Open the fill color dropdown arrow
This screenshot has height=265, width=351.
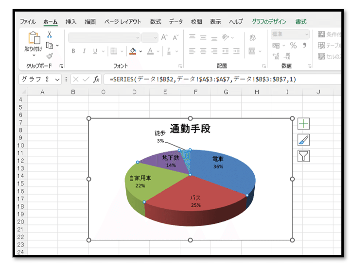tap(140, 51)
